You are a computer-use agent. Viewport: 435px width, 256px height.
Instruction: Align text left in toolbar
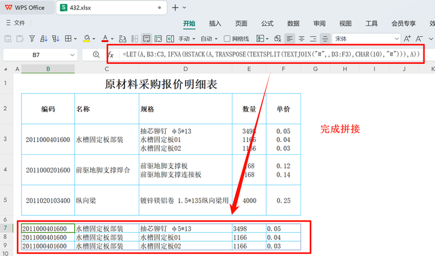coord(290,39)
